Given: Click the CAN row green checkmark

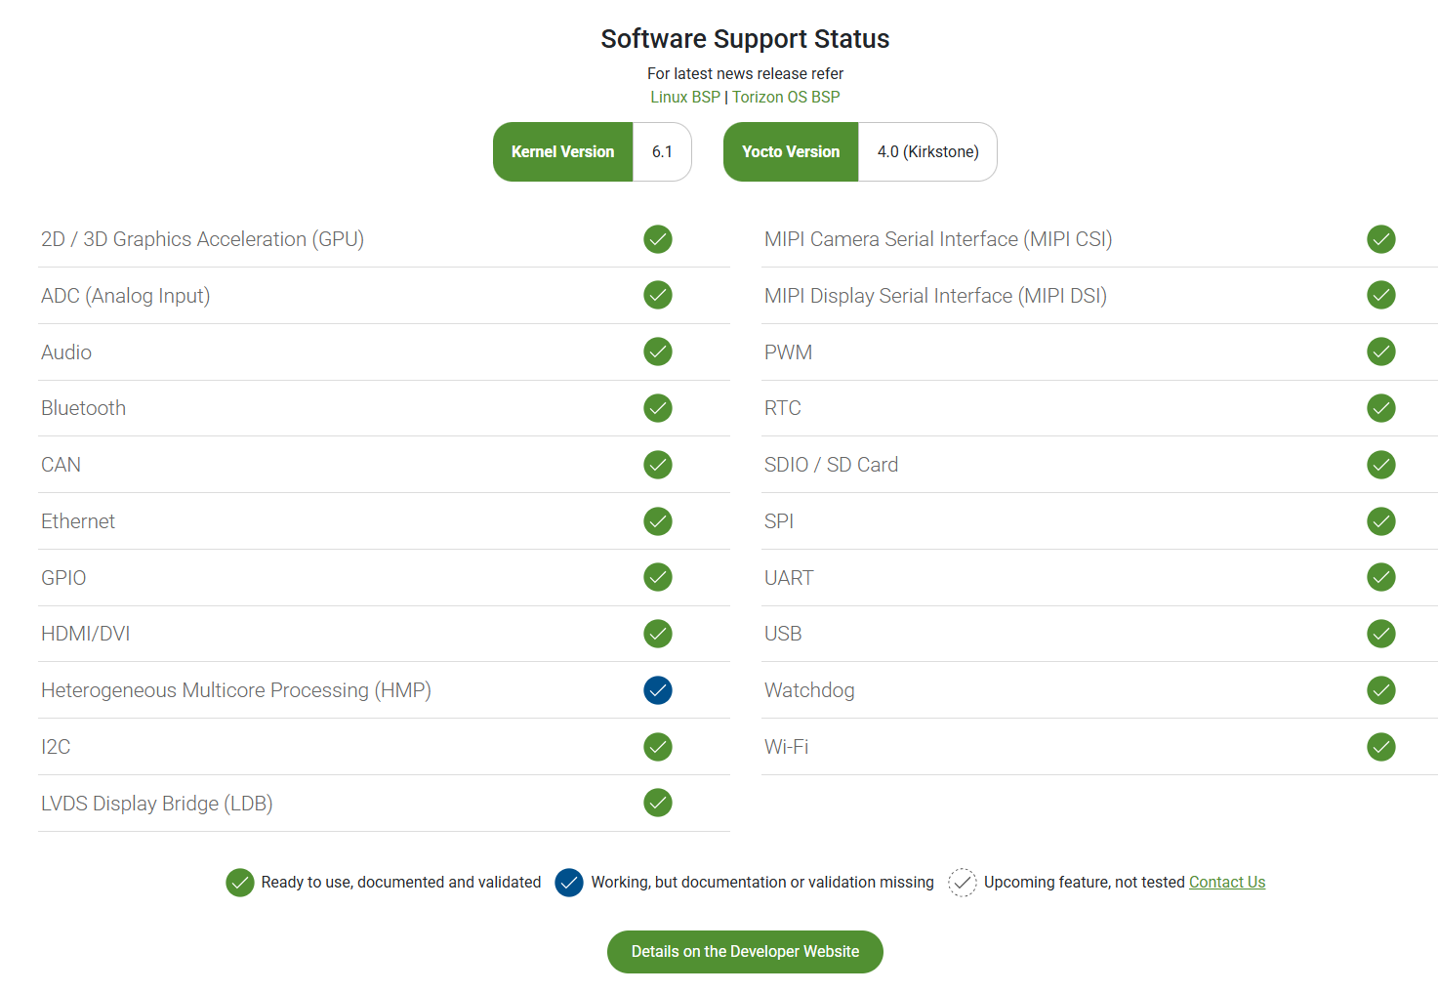Looking at the screenshot, I should click(658, 465).
